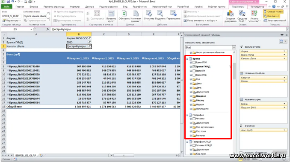Viewport: 290px width, 162px height.
Task: Open the (Все) related-fields combo box
Action: pyautogui.click(x=210, y=48)
